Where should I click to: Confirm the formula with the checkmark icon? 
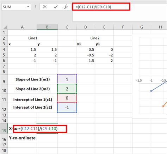tap(55, 7)
